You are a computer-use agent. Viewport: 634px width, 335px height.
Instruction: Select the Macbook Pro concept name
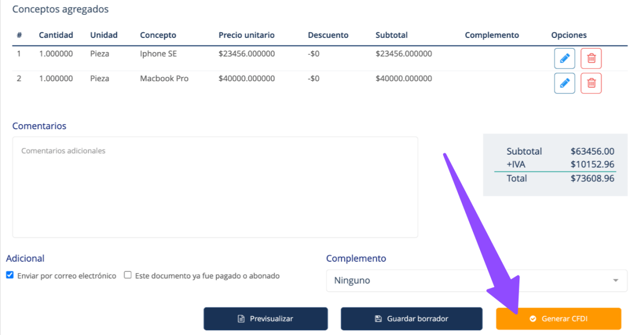(164, 79)
